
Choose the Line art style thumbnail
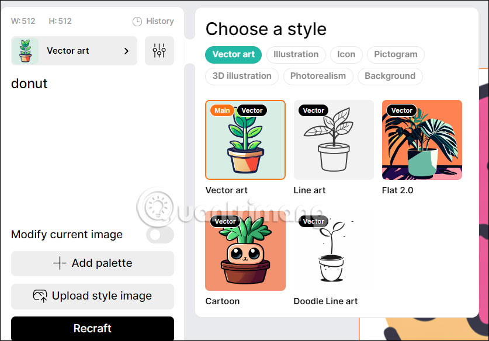coord(334,140)
